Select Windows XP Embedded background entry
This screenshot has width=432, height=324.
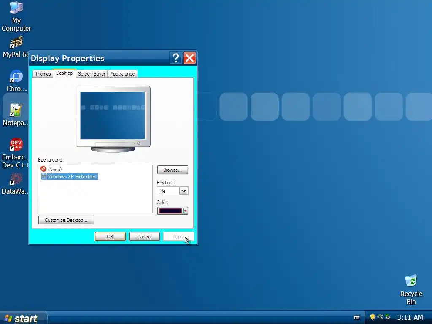tap(72, 177)
